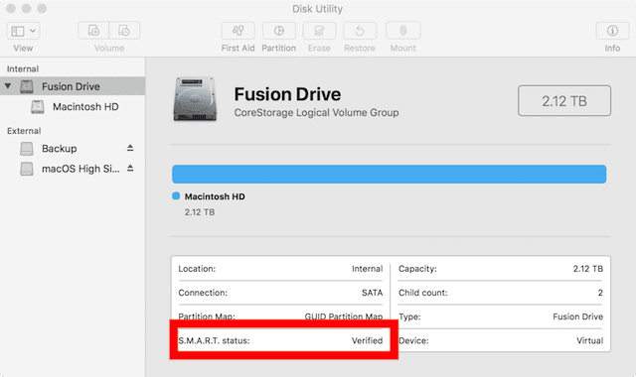Eject the macOS High Si... drive
Image resolution: width=636 pixels, height=377 pixels.
(130, 168)
